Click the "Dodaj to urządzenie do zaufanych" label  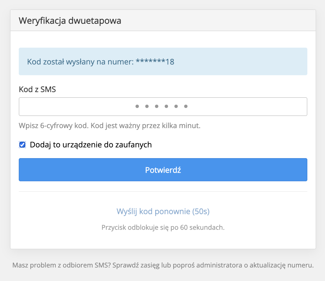(91, 145)
